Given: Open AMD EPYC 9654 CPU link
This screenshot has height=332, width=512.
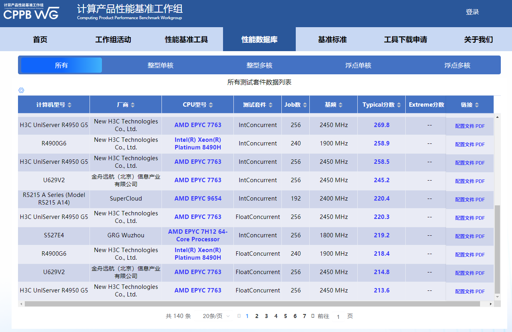Looking at the screenshot, I should 198,199.
